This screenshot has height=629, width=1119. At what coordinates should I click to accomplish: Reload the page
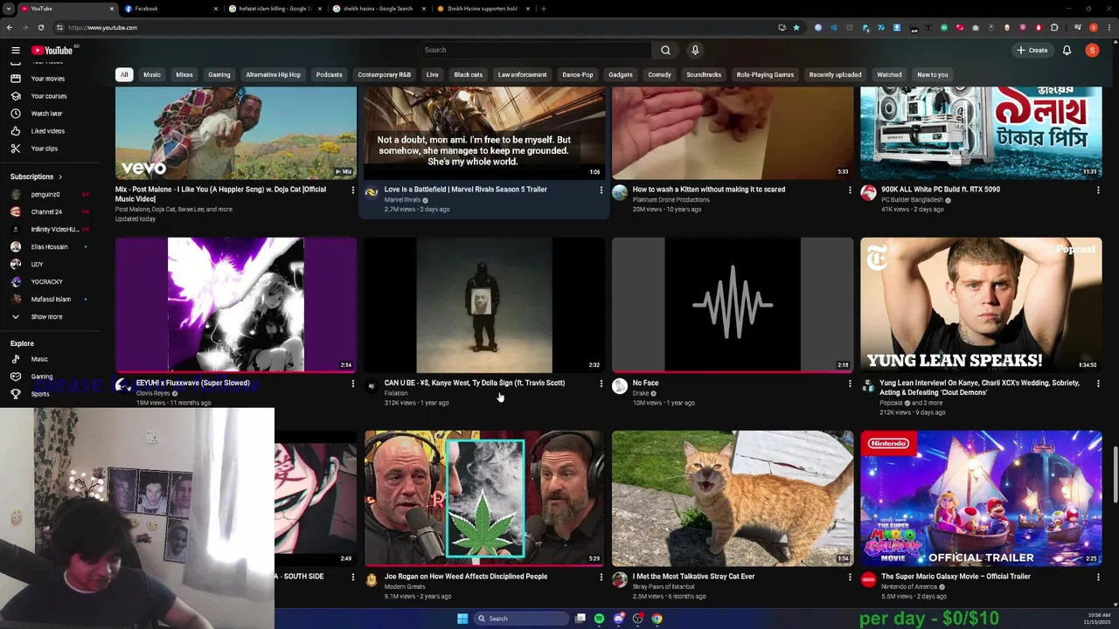pyautogui.click(x=41, y=27)
